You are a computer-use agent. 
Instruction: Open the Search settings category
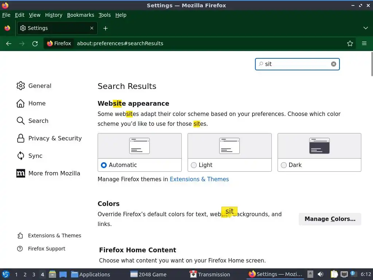(32, 121)
